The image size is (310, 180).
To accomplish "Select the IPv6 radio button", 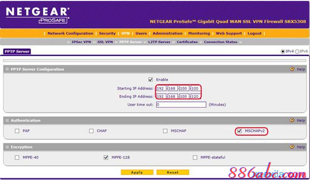I will [297, 51].
